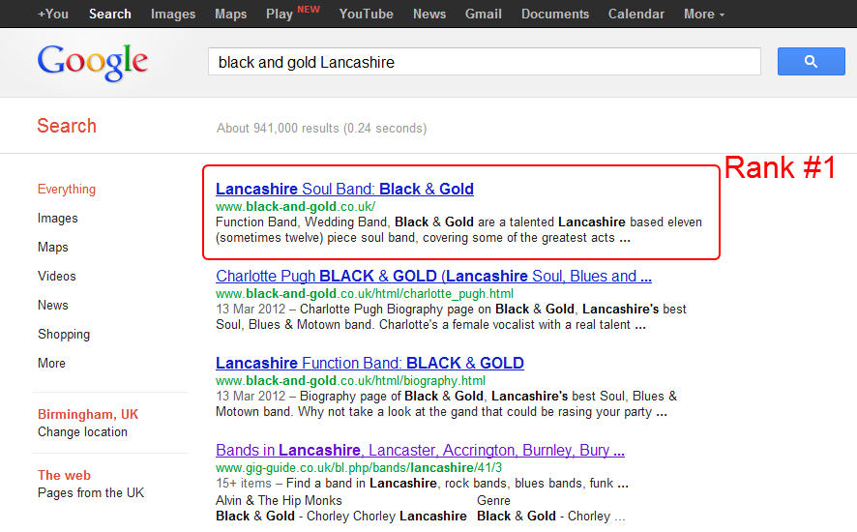This screenshot has width=857, height=532.
Task: Expand More filters in the sidebar
Action: [x=51, y=363]
